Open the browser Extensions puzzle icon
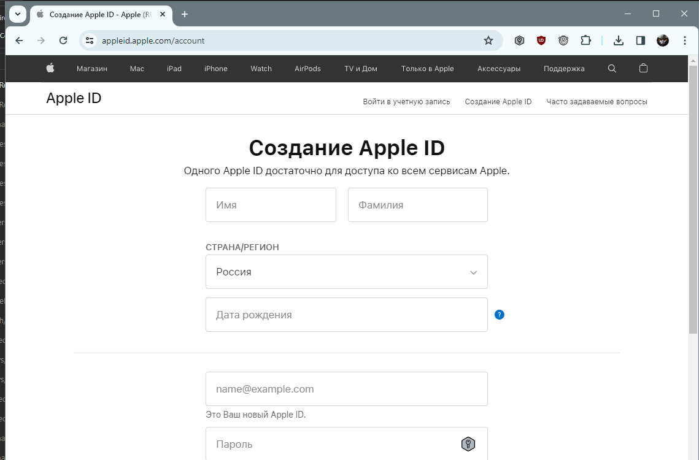699x460 pixels. tap(585, 40)
